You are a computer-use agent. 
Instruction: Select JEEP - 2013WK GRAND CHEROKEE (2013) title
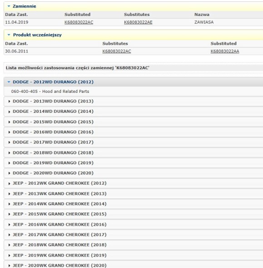coord(60,194)
